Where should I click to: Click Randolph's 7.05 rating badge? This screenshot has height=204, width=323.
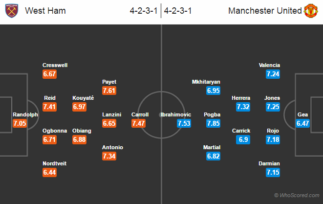click(20, 123)
